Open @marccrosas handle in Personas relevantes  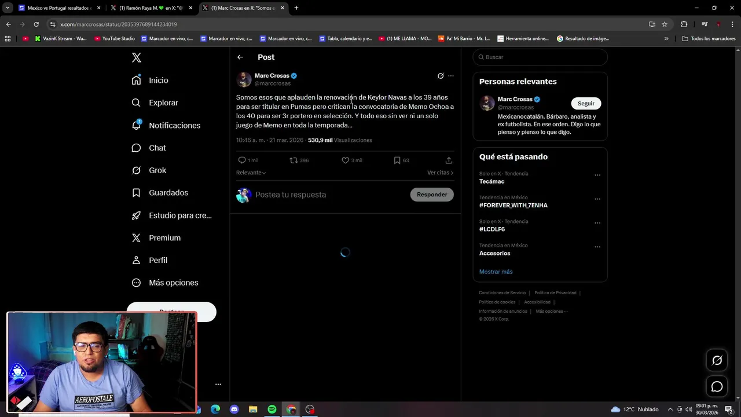click(516, 107)
